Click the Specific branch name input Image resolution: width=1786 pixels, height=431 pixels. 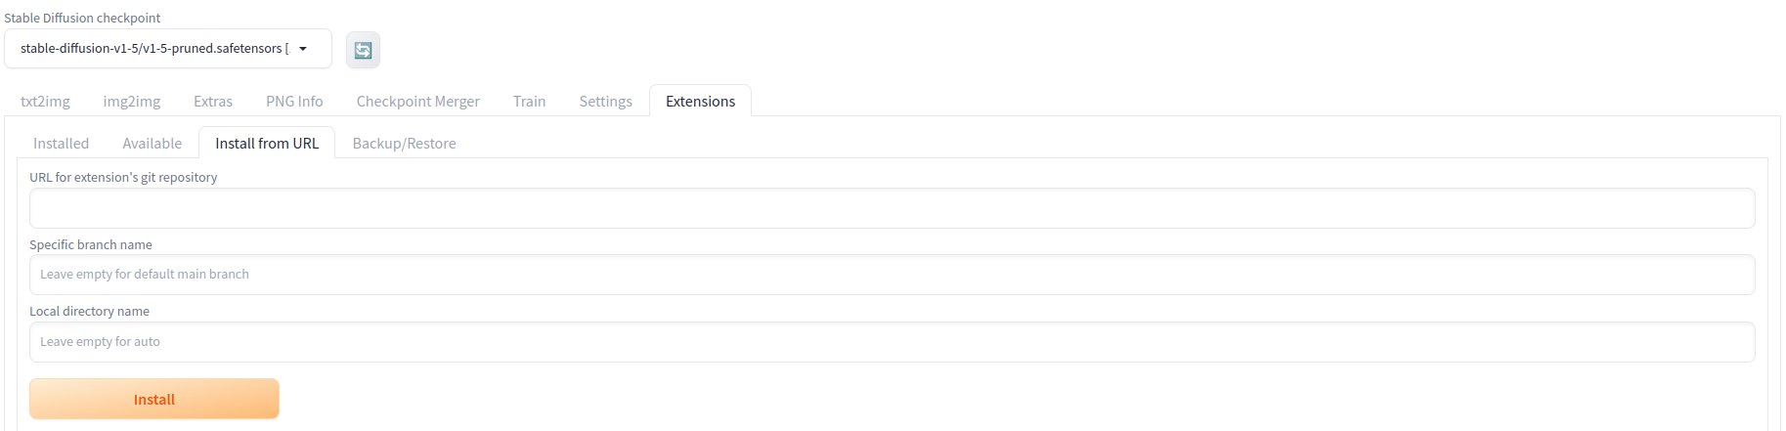[x=892, y=275]
